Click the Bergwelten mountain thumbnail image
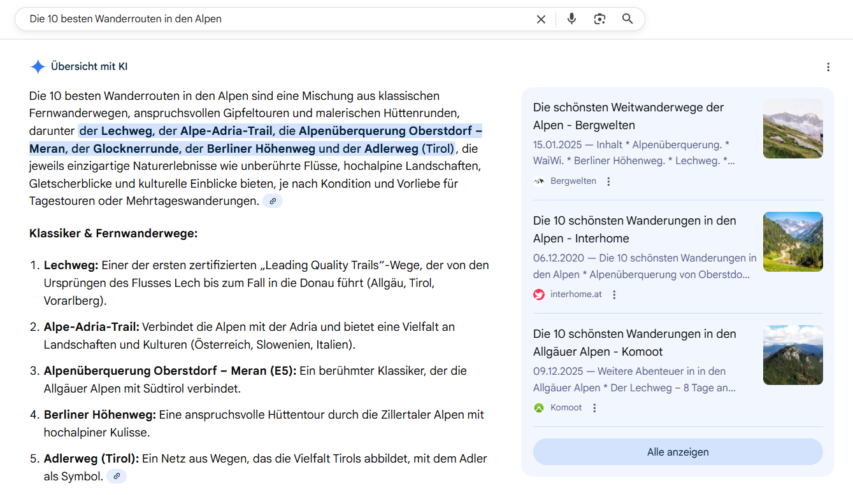This screenshot has width=853, height=495. [792, 129]
